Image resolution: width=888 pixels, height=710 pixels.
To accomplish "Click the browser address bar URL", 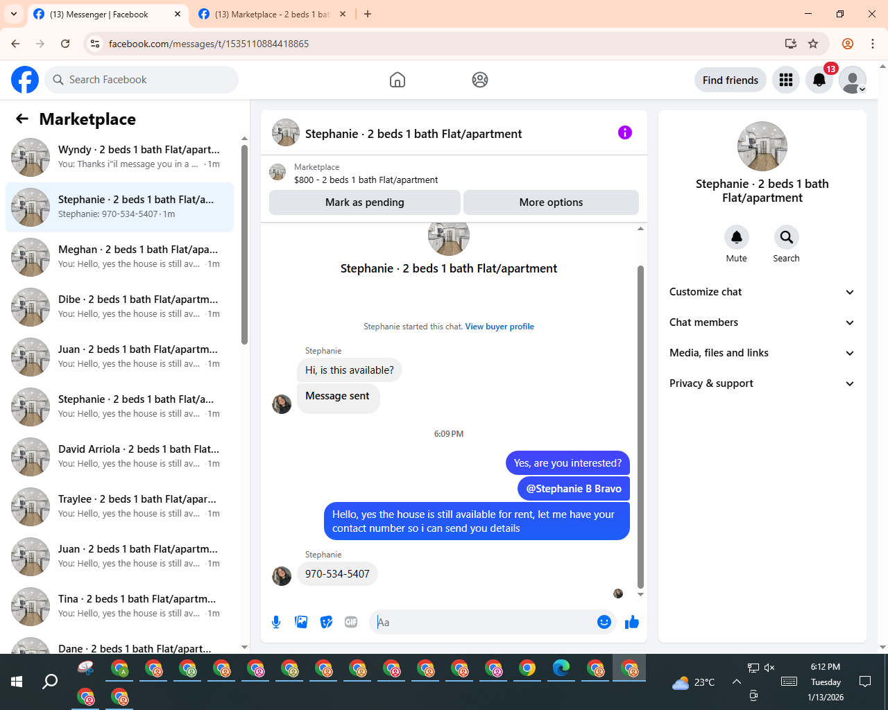I will click(x=209, y=44).
